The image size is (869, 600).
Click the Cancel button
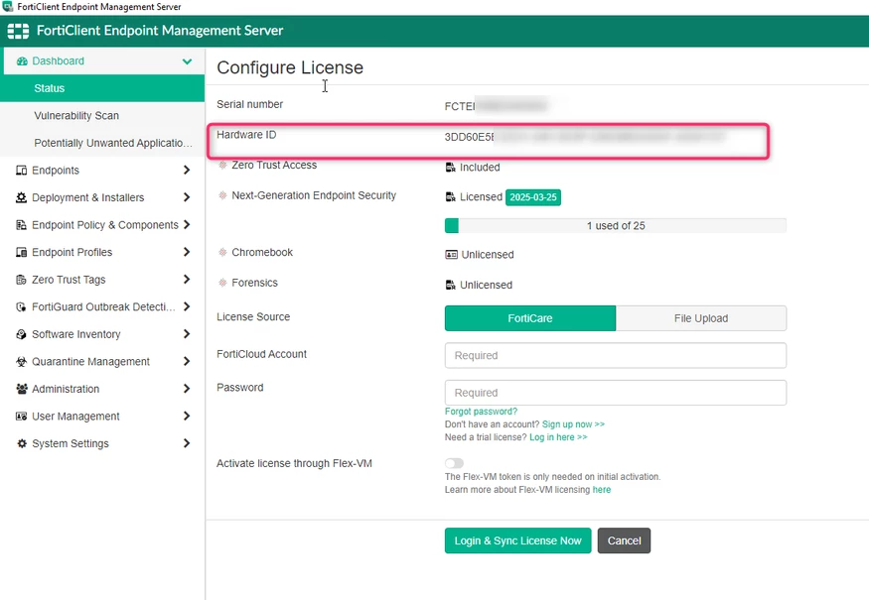(624, 540)
